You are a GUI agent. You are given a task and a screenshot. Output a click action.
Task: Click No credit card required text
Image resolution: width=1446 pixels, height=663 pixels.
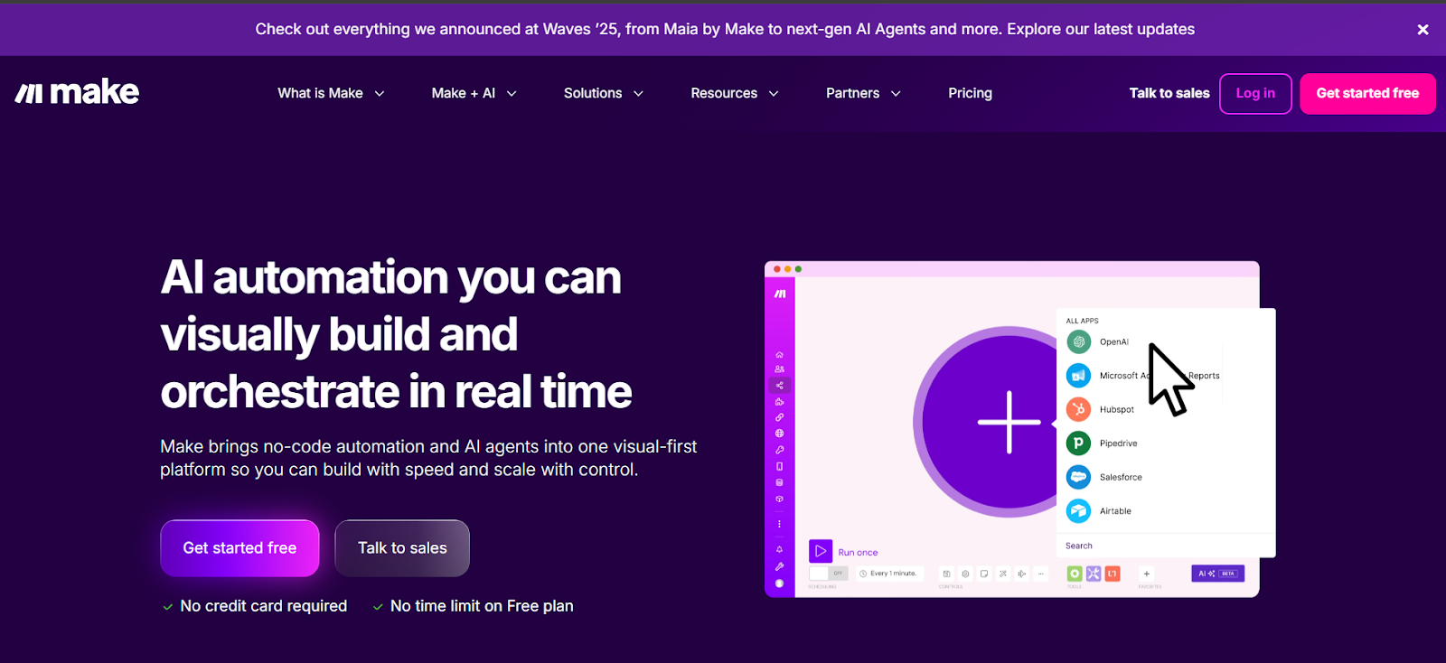(x=263, y=606)
